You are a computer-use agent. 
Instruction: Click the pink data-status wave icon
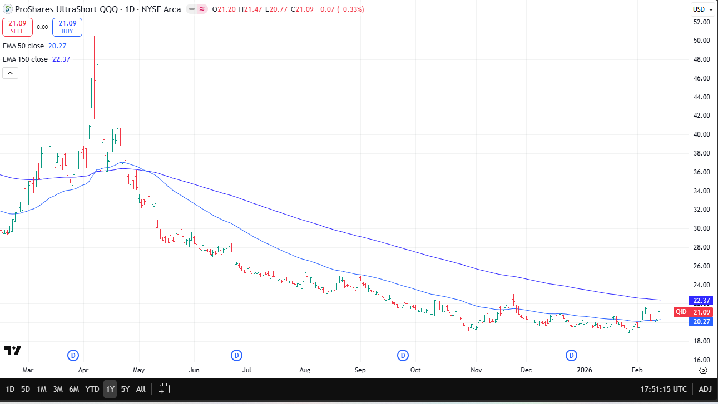coord(202,9)
